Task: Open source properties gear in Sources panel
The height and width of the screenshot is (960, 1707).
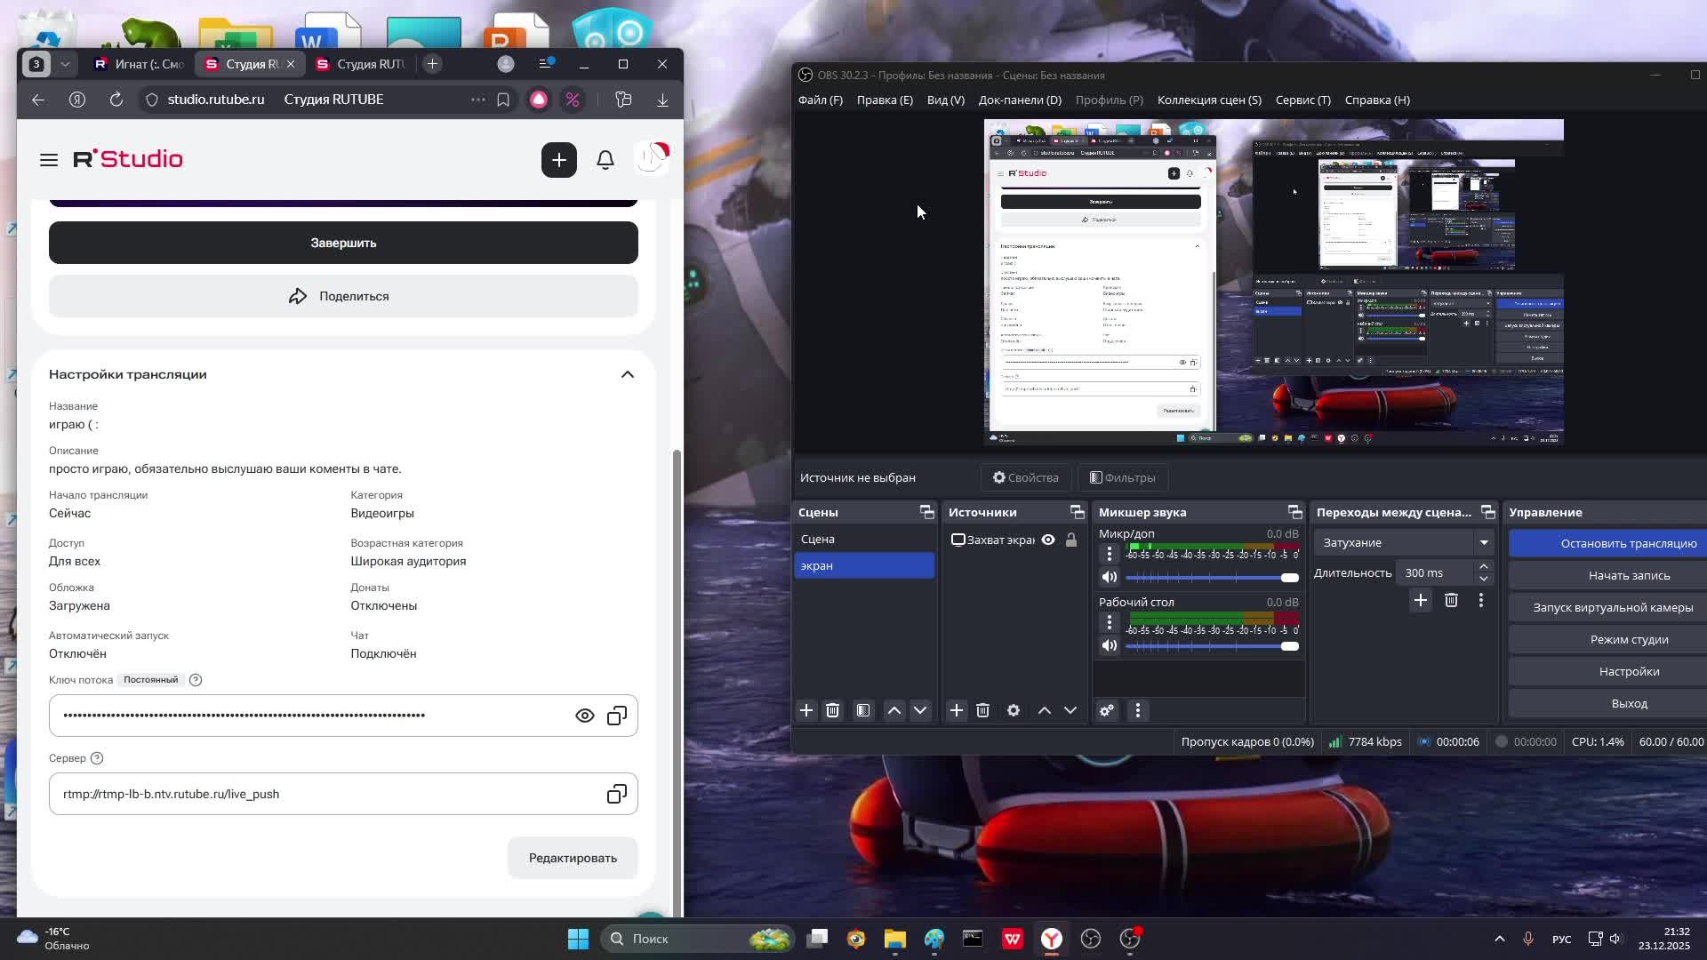Action: click(x=1014, y=710)
